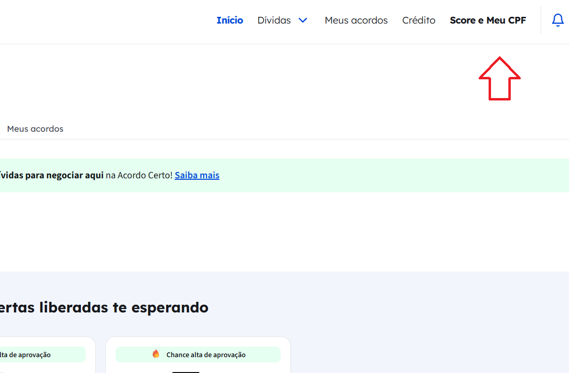Viewport: 569px width, 373px height.
Task: Click the flame icon on the left card badge
Action: (2, 354)
